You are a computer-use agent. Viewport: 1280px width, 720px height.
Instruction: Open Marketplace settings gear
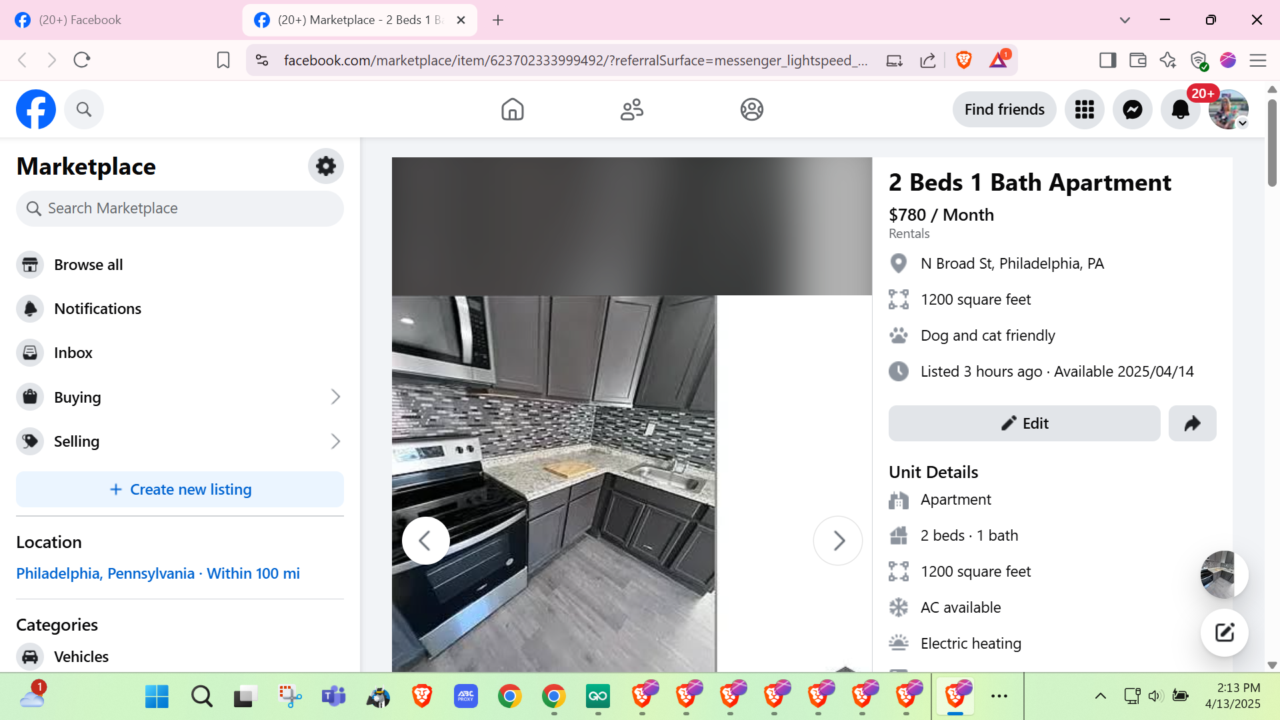point(325,166)
